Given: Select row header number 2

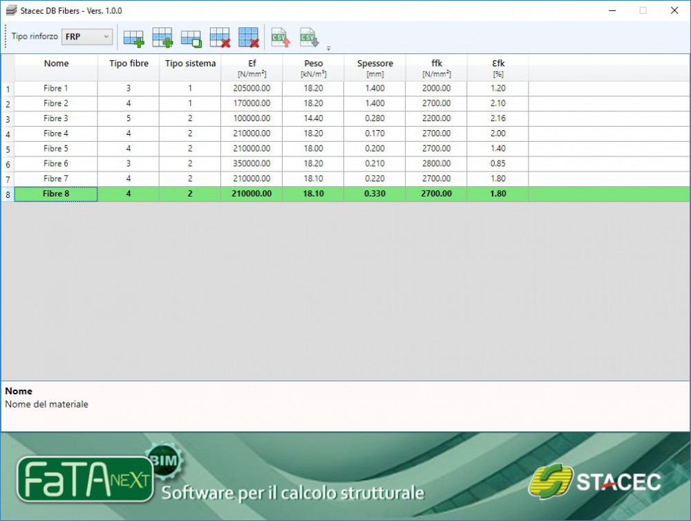Looking at the screenshot, I should coord(8,104).
